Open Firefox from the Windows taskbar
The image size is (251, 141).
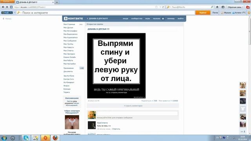click(55, 138)
